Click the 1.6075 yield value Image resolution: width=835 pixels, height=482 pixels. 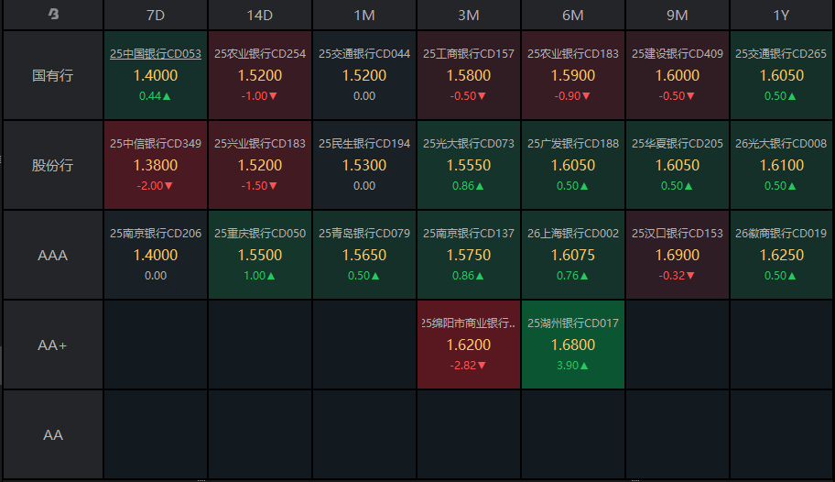(573, 255)
